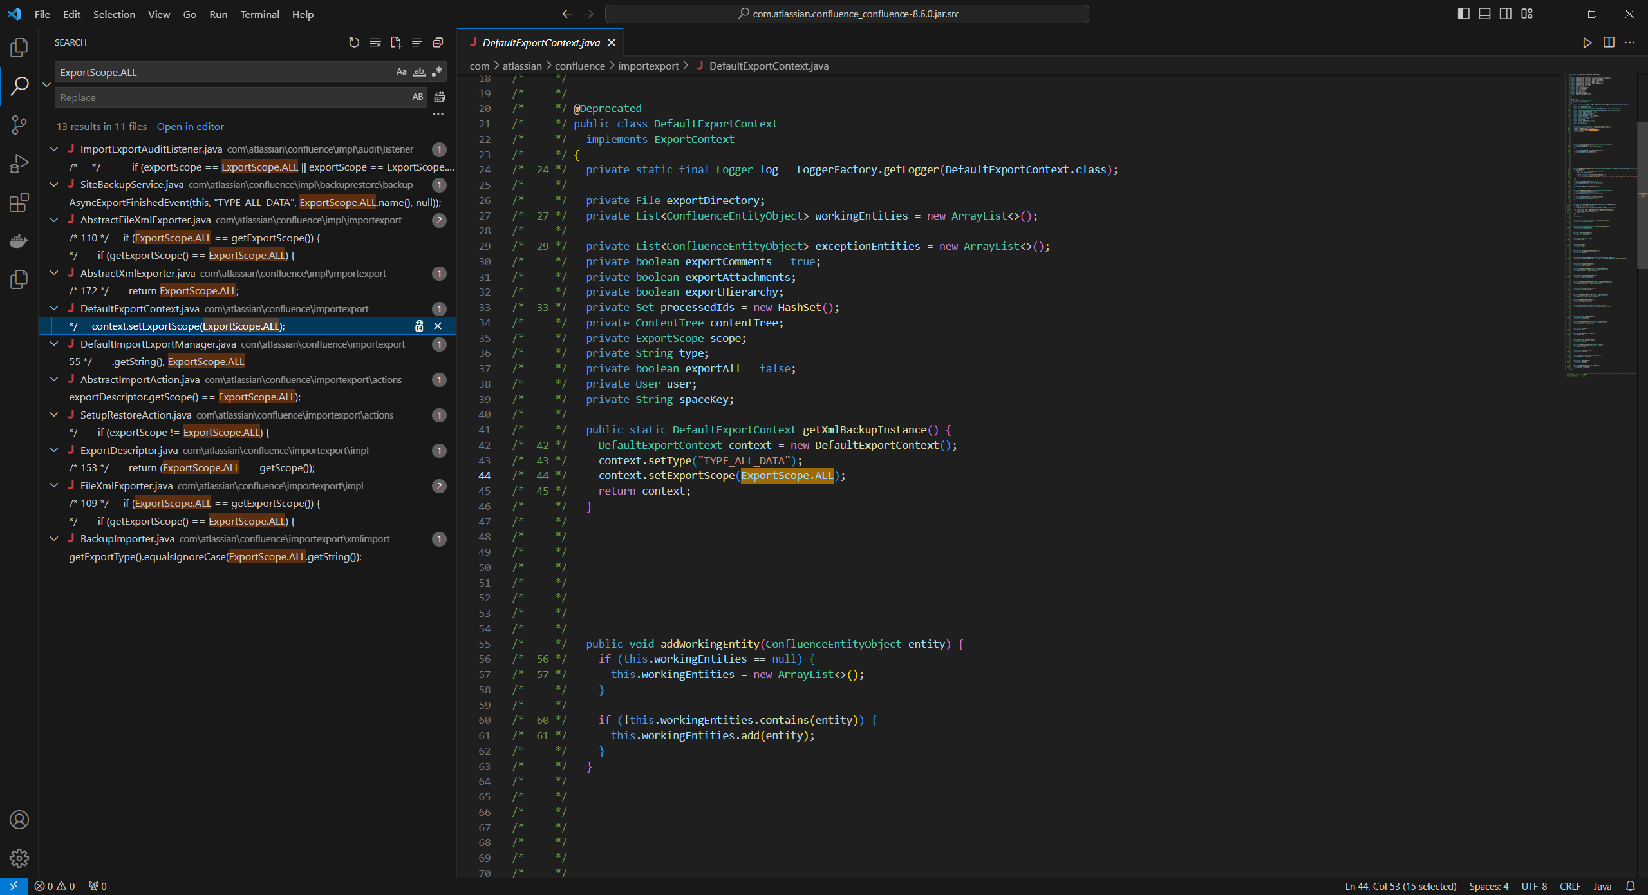Open notifications bell in status bar

tap(1631, 886)
